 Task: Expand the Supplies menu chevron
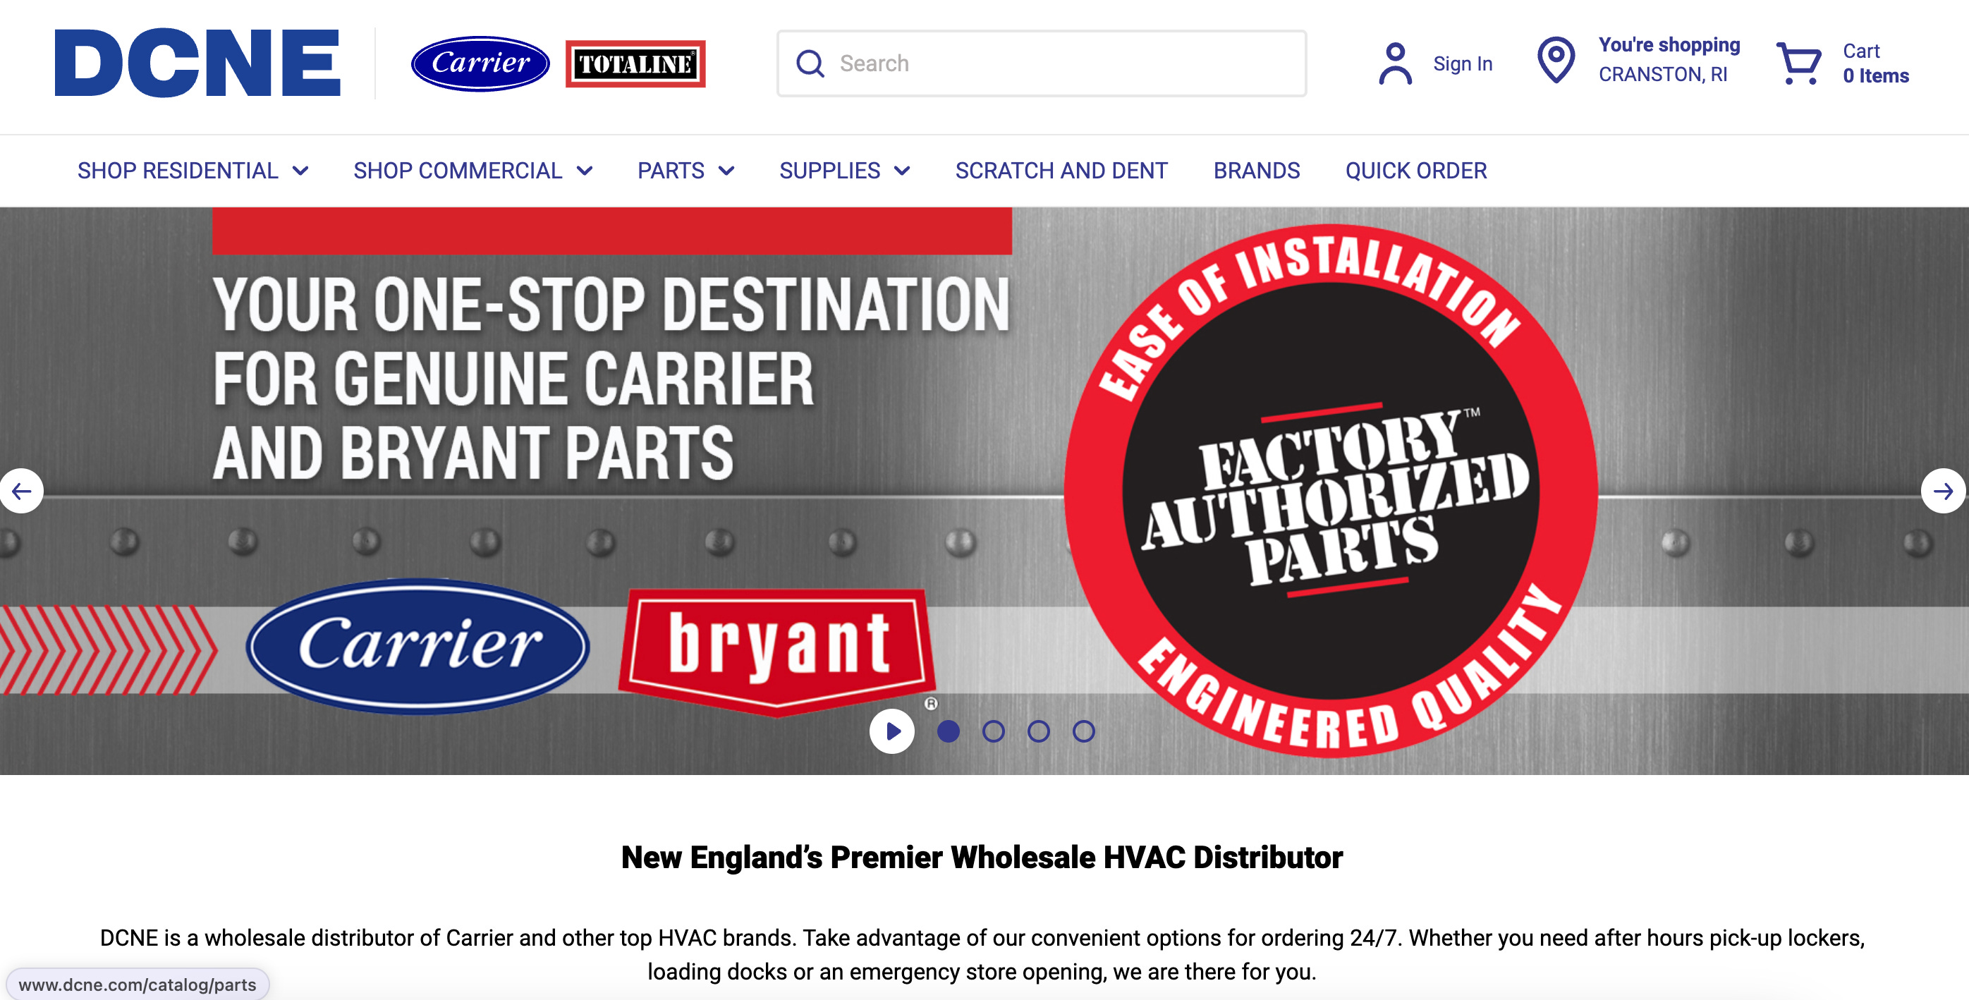903,171
